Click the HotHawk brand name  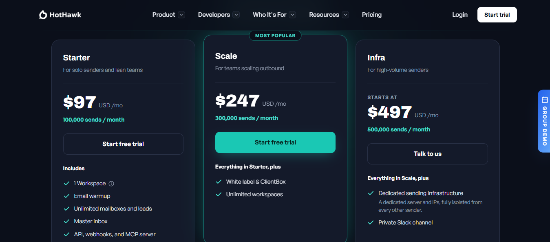click(x=65, y=15)
